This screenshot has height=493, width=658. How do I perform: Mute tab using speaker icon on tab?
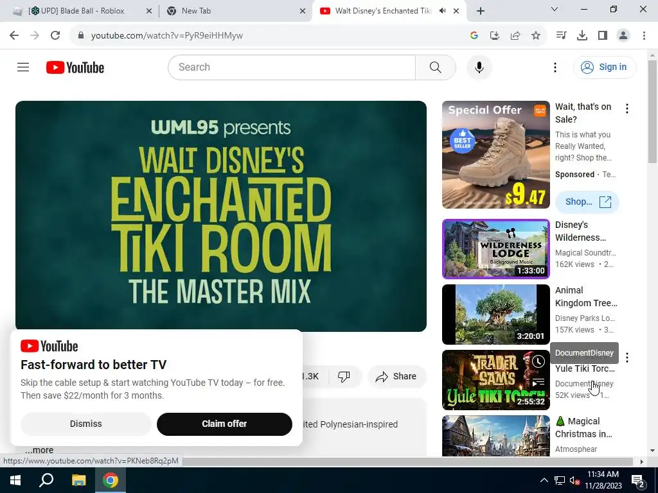[442, 11]
